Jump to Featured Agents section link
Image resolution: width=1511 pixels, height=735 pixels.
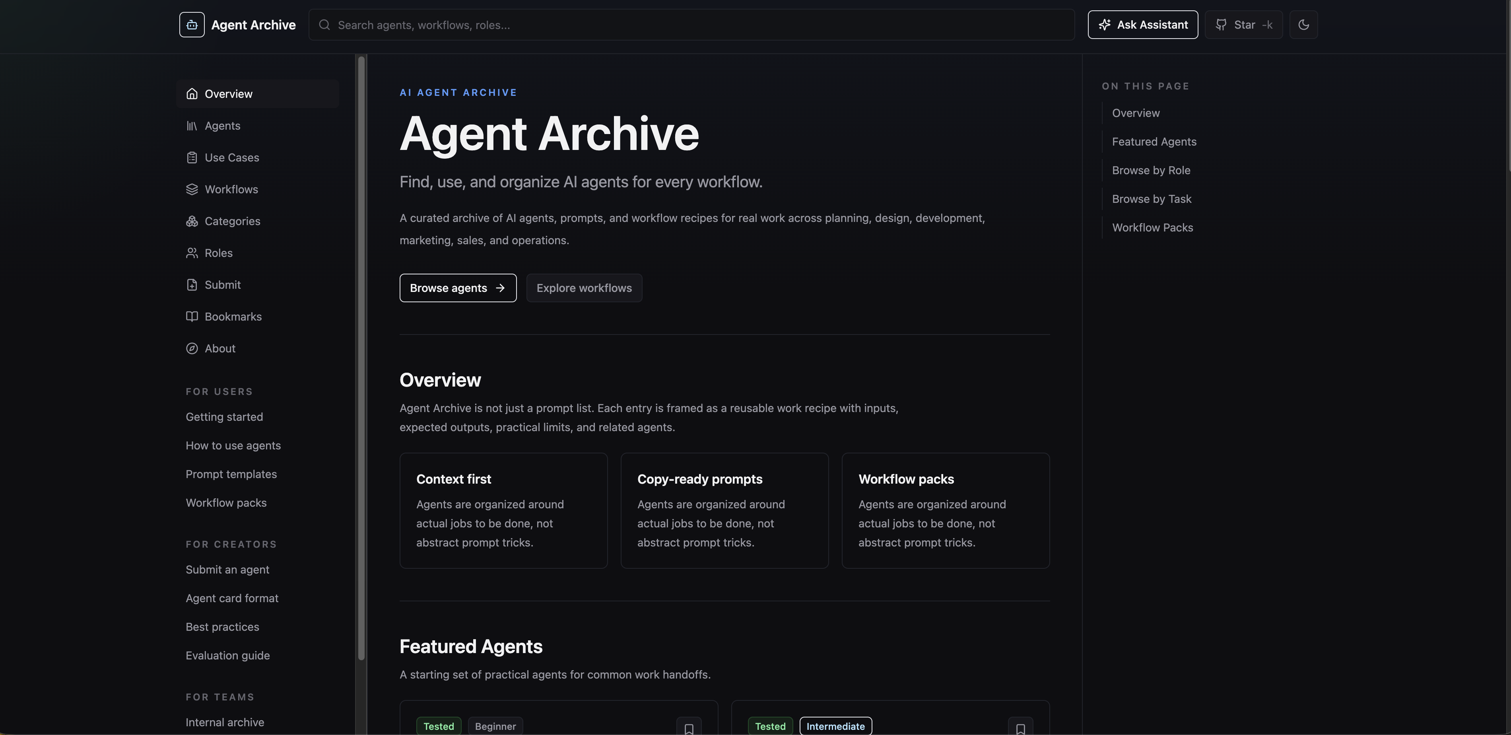pyautogui.click(x=1154, y=141)
